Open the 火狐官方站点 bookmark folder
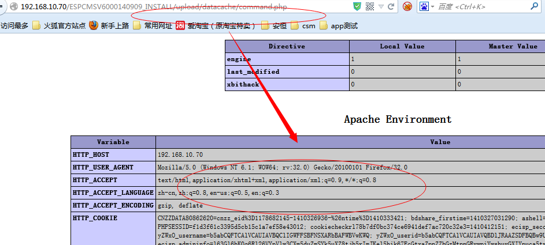Image resolution: width=545 pixels, height=245 pixels. tap(59, 25)
